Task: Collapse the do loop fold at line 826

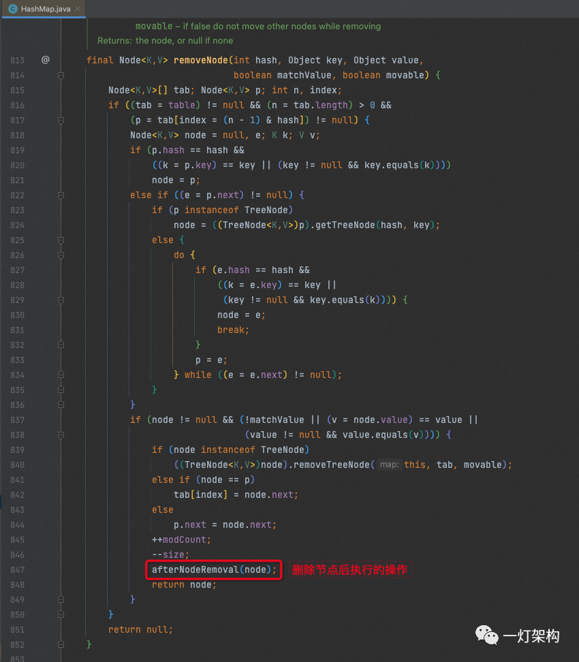Action: pos(61,255)
